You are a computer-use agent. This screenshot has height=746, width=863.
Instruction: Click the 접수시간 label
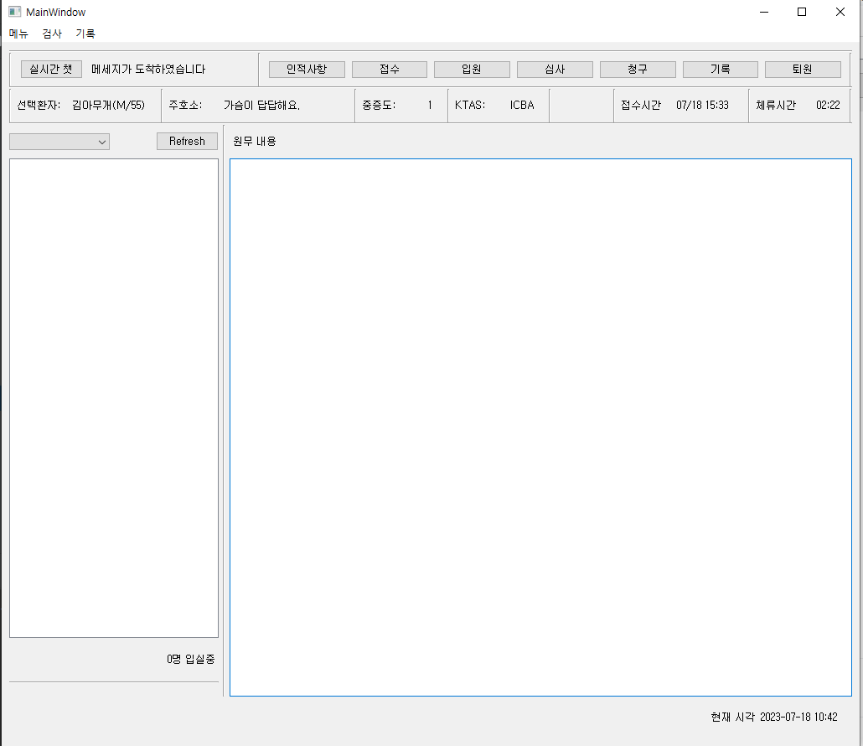641,105
